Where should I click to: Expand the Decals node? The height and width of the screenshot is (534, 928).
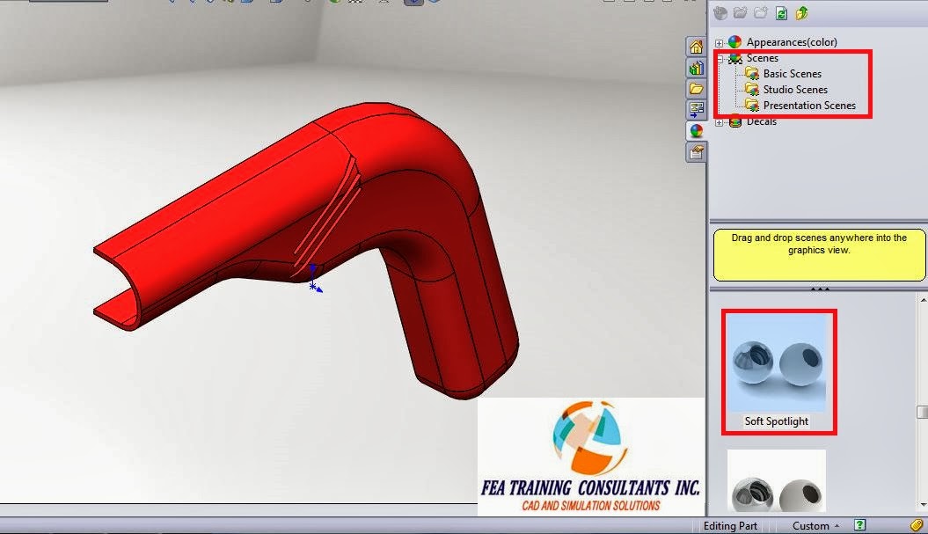[719, 121]
